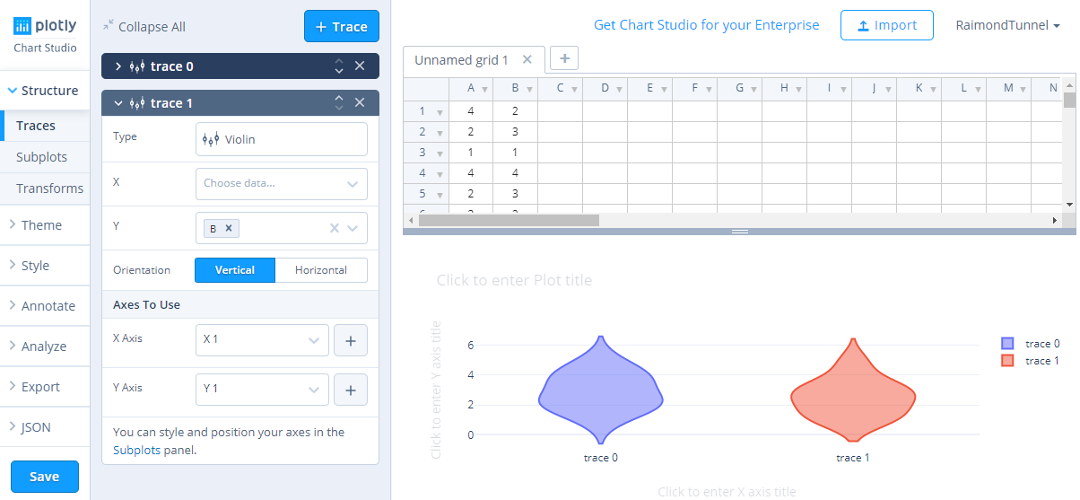Image resolution: width=1080 pixels, height=500 pixels.
Task: Add a new grid tab with plus icon
Action: pos(564,58)
